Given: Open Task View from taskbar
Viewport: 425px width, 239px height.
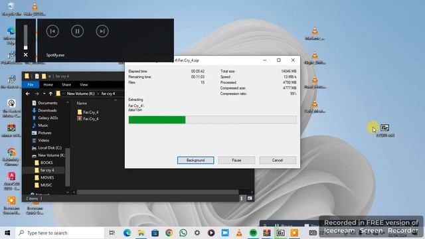Looking at the screenshot, I should (x=112, y=233).
